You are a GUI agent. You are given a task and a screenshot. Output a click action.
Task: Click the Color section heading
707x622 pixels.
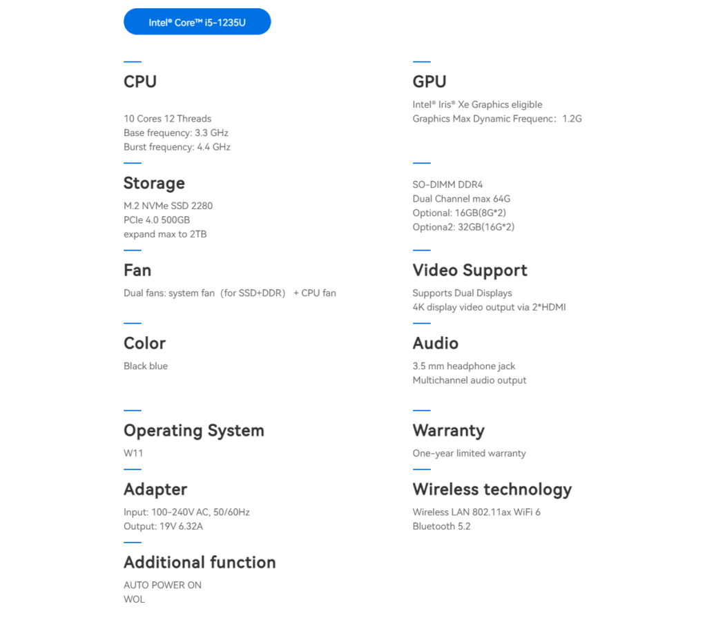(x=144, y=343)
